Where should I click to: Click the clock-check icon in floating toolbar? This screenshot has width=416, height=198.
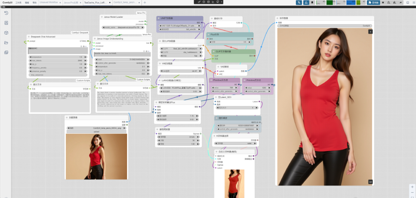tap(204, 2)
